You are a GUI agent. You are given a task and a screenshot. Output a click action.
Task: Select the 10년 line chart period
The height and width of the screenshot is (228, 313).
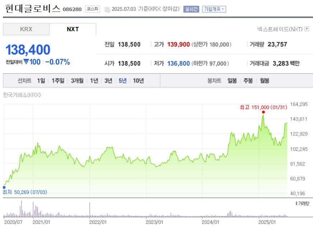click(x=138, y=81)
